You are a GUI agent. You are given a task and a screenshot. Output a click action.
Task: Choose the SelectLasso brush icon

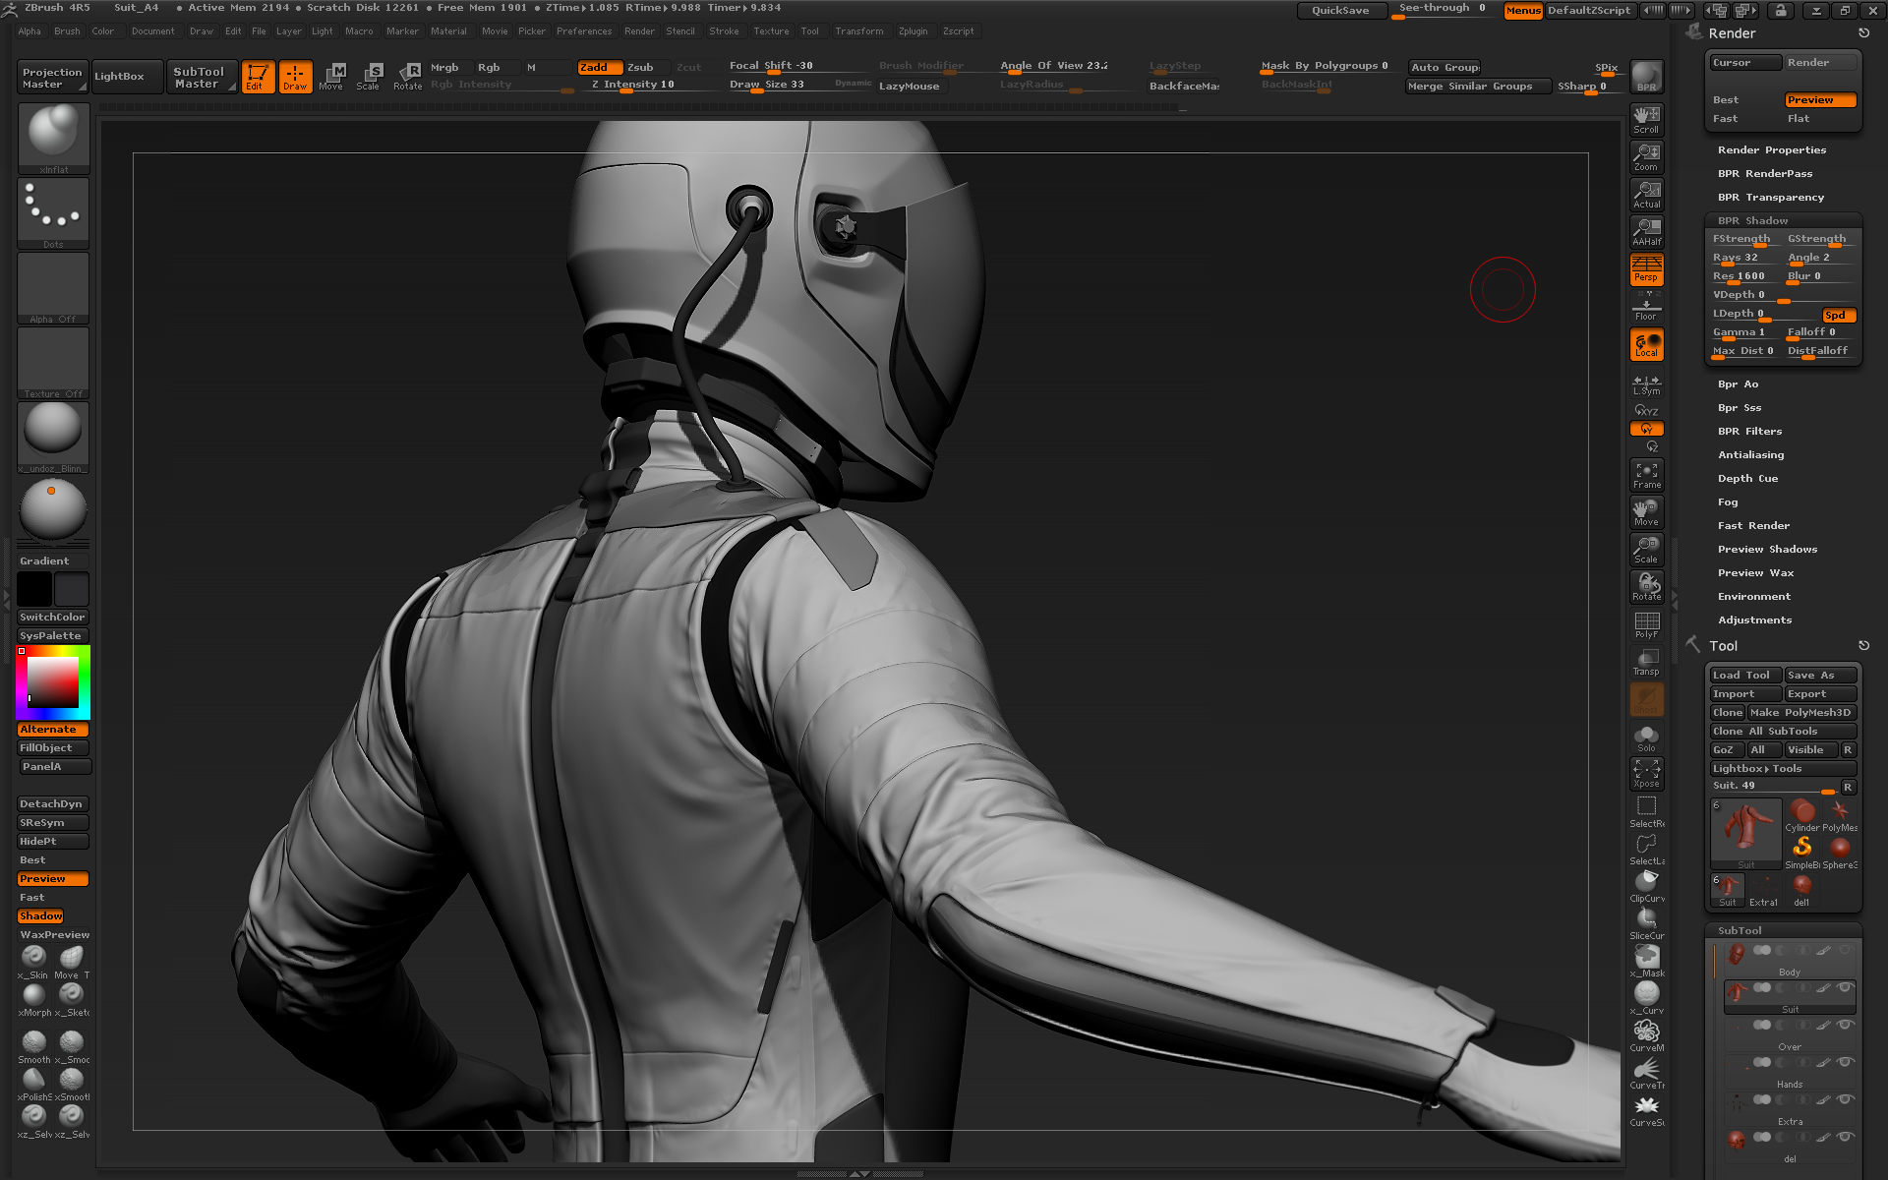1646,851
